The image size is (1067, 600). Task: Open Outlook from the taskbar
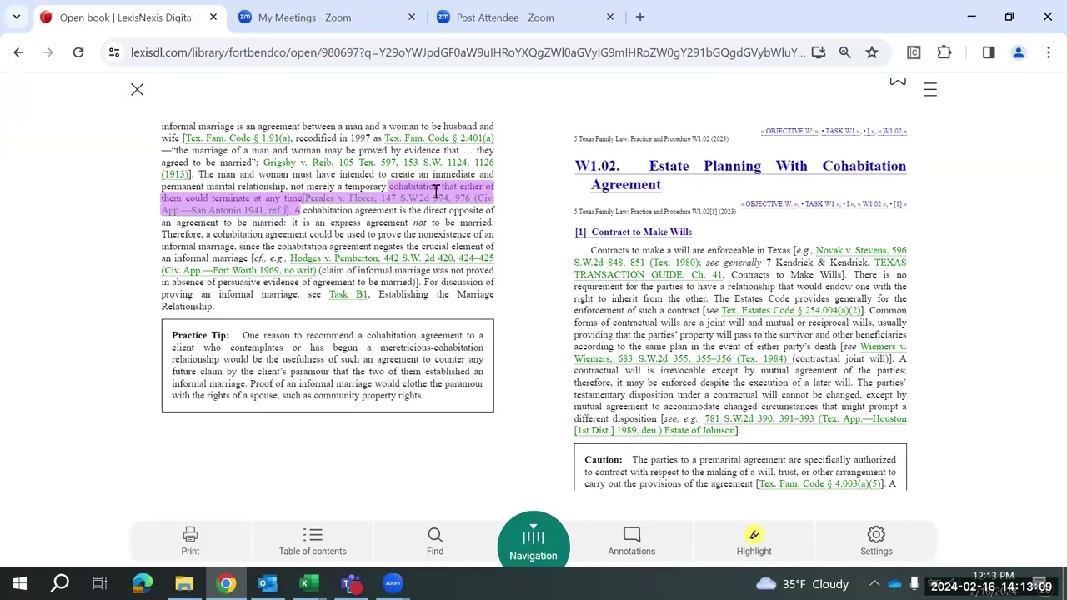coord(268,583)
